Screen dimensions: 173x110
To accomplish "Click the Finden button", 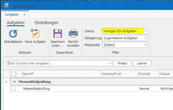I will 123,63.
